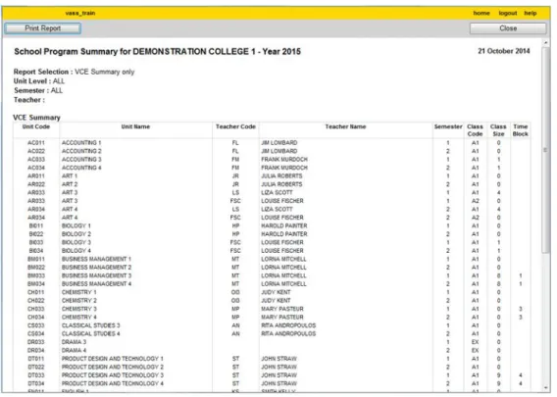
Task: Click the Close button
Action: click(x=508, y=28)
